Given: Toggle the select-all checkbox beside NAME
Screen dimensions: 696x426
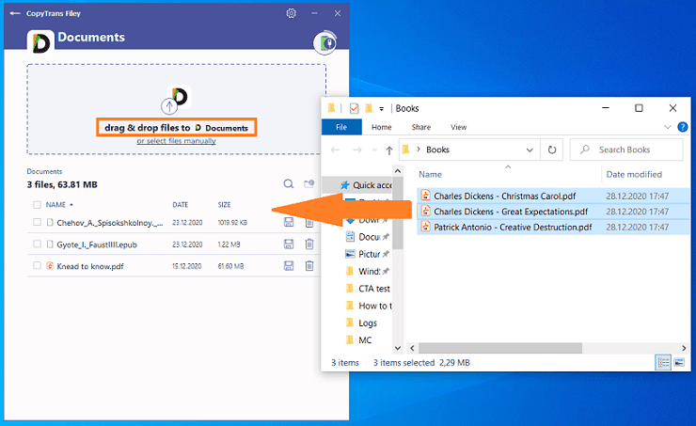Looking at the screenshot, I should tap(37, 205).
